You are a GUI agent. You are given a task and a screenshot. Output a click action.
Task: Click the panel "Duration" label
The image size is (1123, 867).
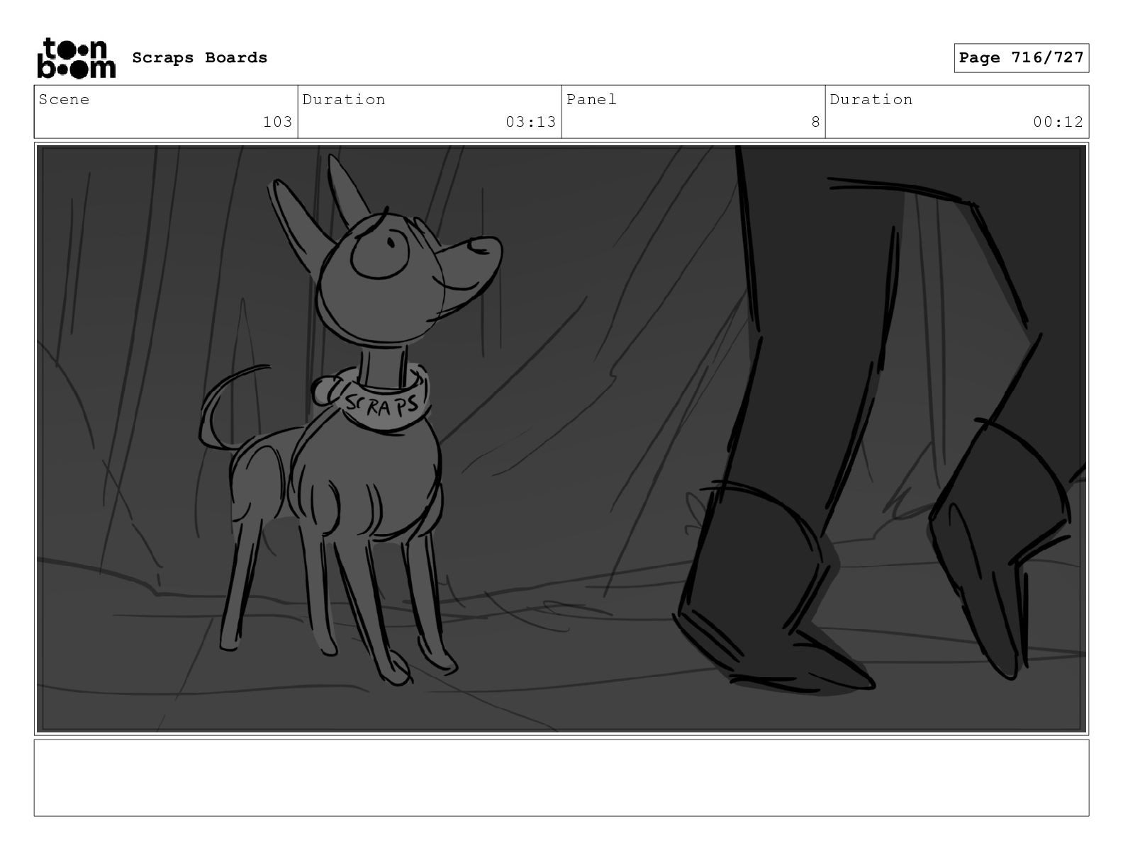(871, 100)
